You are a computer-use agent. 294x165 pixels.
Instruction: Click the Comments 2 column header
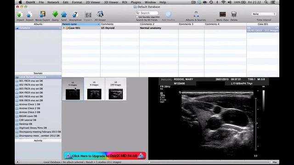[158, 24]
